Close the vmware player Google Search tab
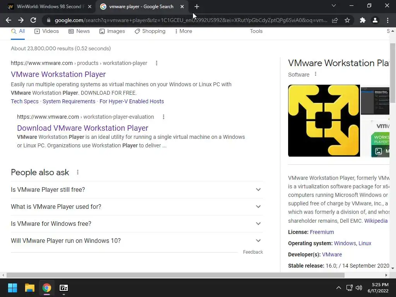This screenshot has height=297, width=396. pyautogui.click(x=182, y=7)
